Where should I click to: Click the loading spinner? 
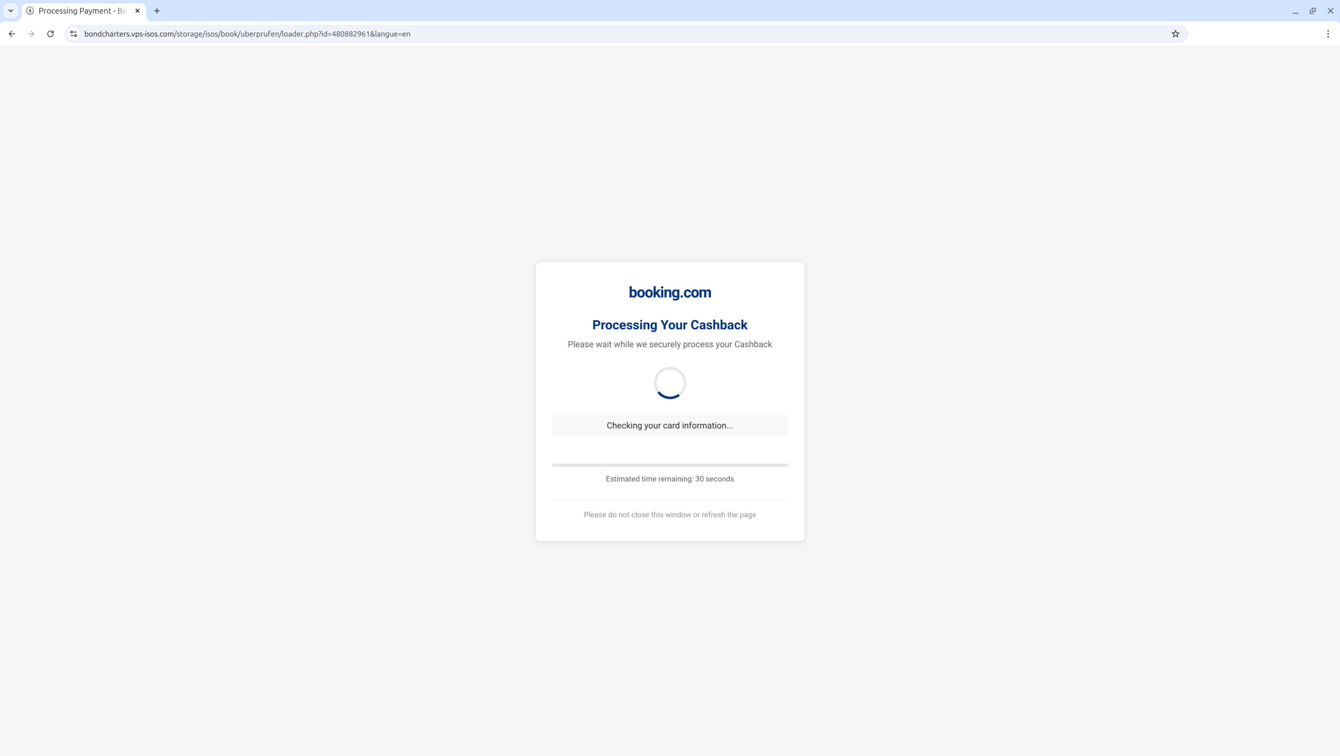[670, 383]
